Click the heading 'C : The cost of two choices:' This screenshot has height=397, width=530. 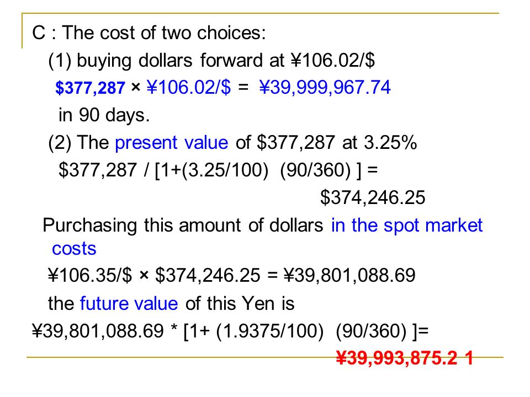pos(149,33)
